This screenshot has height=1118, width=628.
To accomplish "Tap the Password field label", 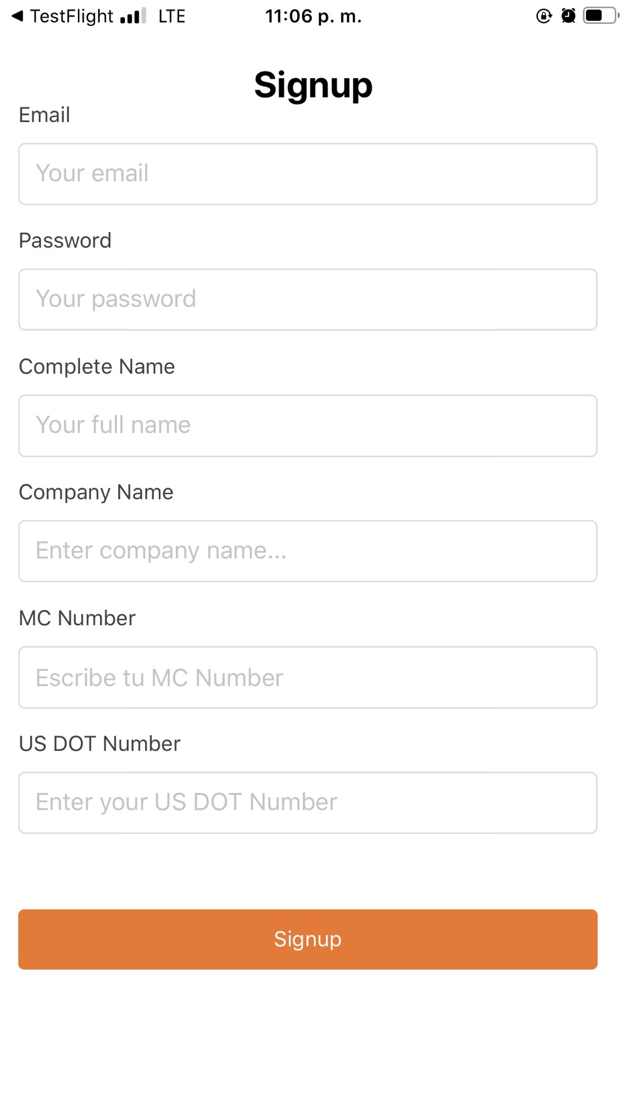I will pos(65,241).
